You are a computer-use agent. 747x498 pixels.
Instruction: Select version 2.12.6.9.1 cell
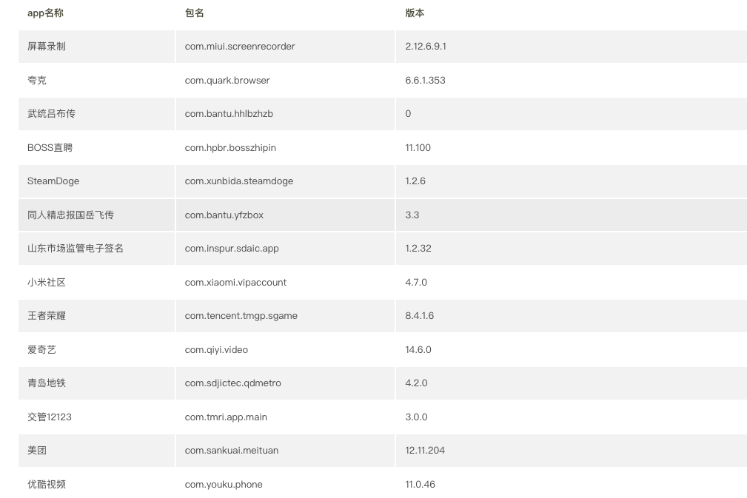(x=426, y=46)
